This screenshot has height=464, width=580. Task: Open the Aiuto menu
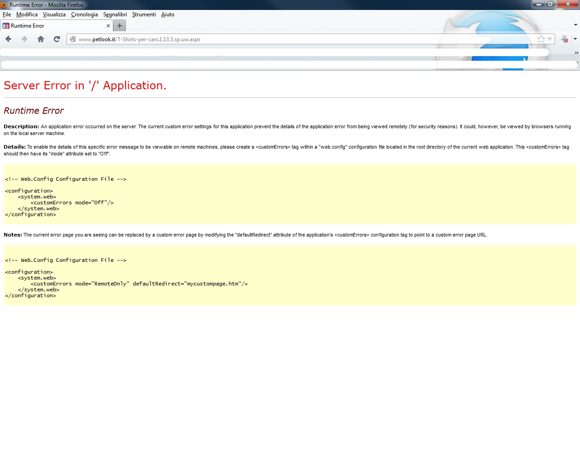pyautogui.click(x=168, y=14)
